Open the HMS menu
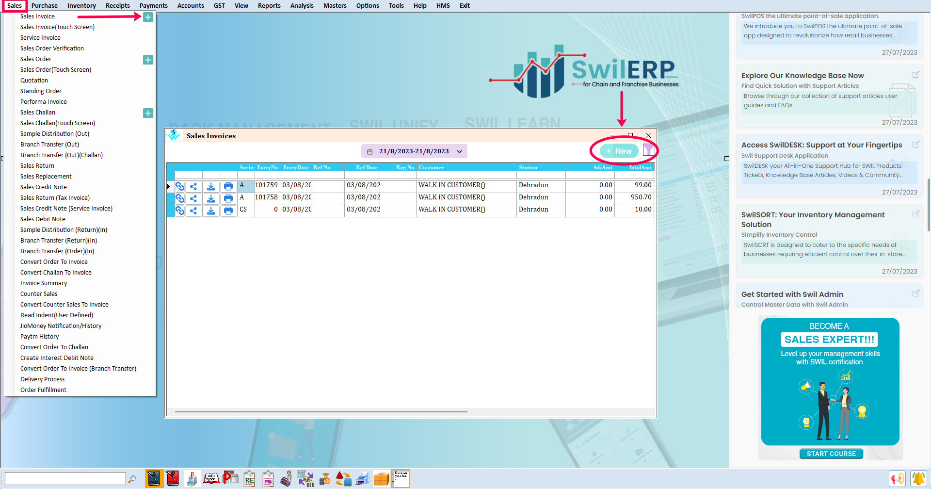Image resolution: width=931 pixels, height=489 pixels. click(x=443, y=6)
